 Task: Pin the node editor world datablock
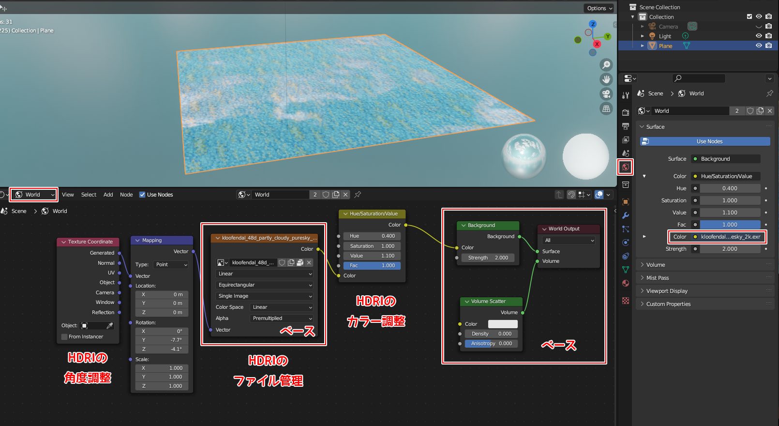point(358,195)
